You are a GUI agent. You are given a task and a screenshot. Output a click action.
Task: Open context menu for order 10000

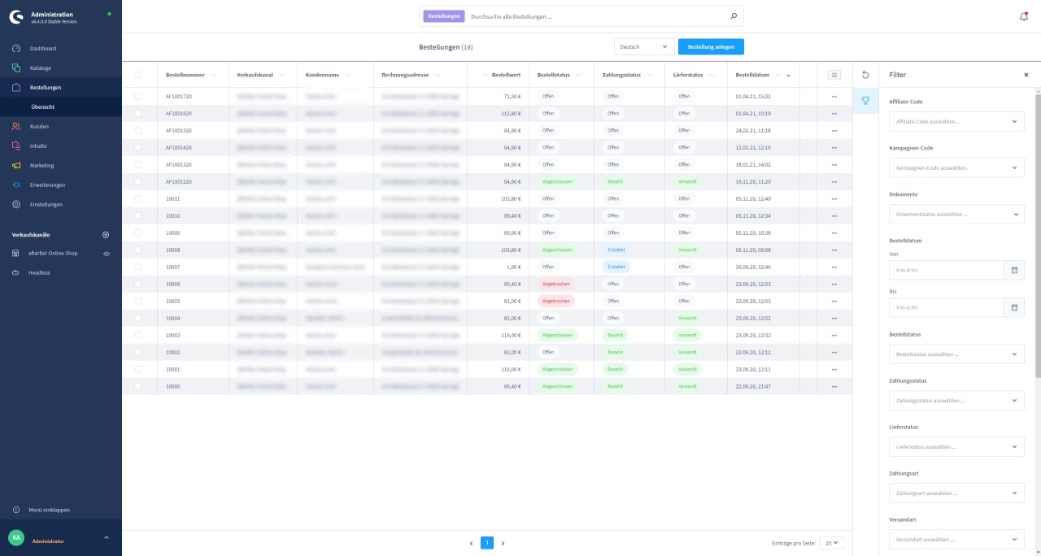834,386
